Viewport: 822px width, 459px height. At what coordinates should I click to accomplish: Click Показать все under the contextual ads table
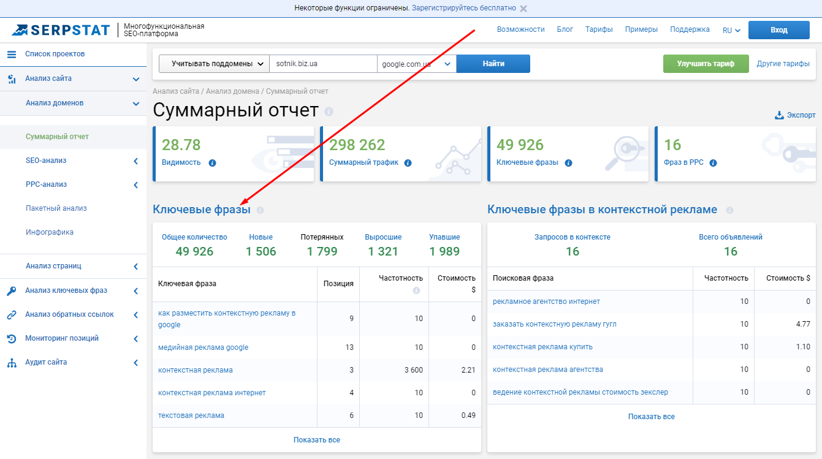coord(651,417)
